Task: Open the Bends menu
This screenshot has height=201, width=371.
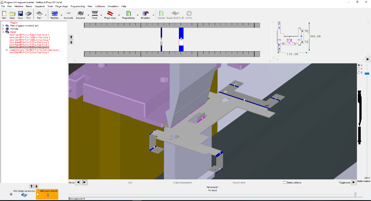Action: point(29,6)
